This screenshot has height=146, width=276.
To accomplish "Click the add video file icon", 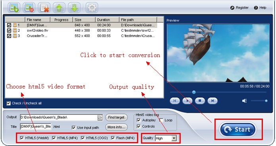I will [x=14, y=8].
